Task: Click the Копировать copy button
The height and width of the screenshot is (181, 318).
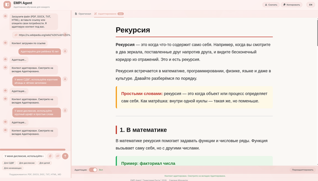Action: (x=291, y=5)
